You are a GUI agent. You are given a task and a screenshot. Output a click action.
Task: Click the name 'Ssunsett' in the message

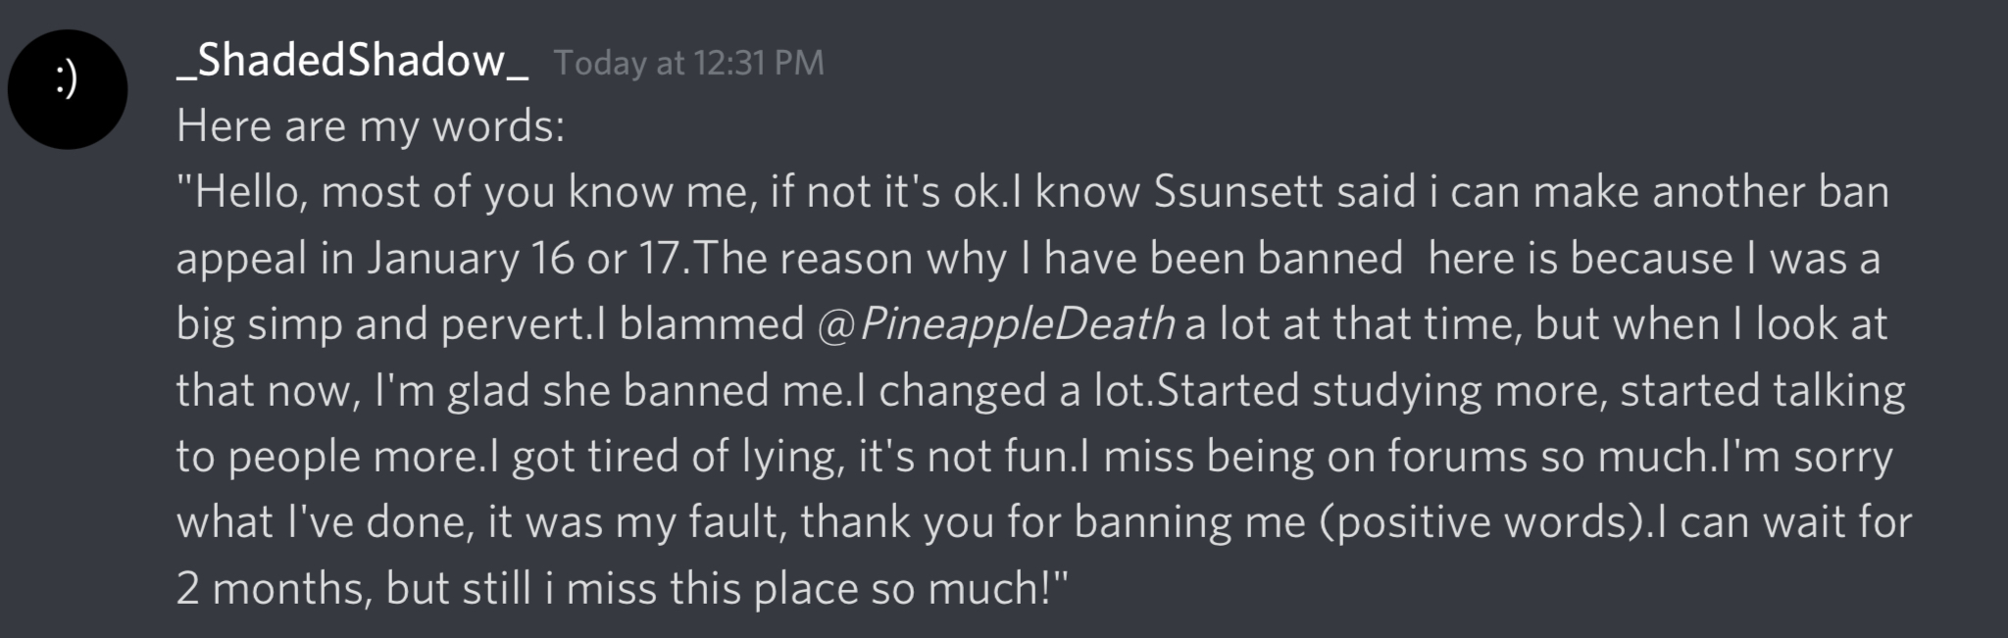(x=1238, y=192)
